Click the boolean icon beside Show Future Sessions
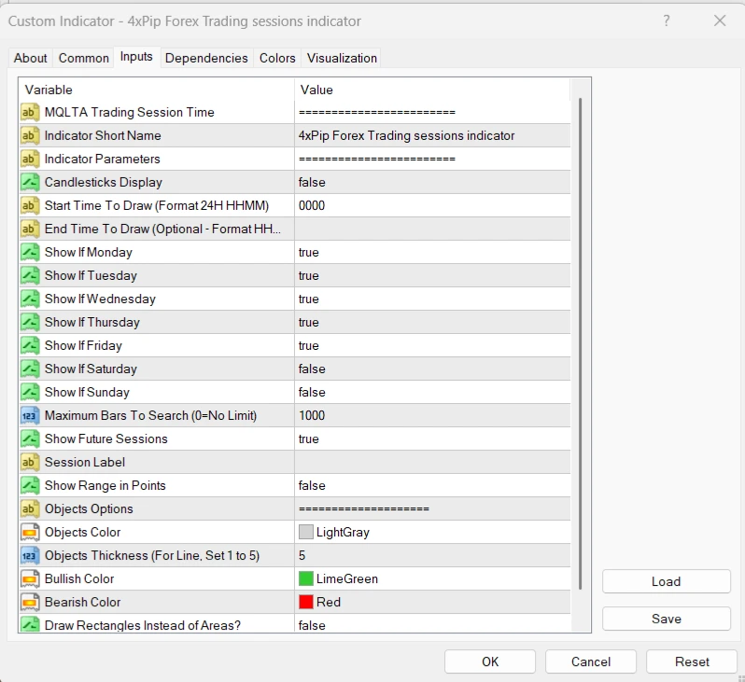745x682 pixels. (30, 438)
